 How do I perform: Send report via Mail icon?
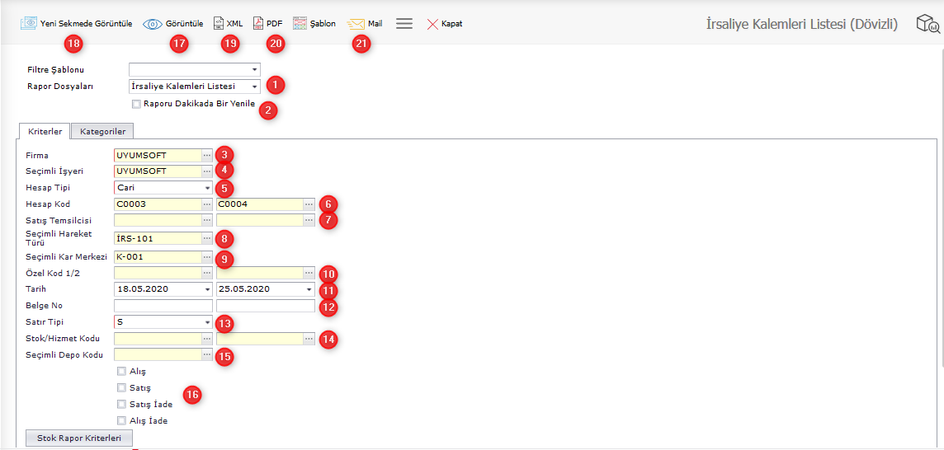356,24
